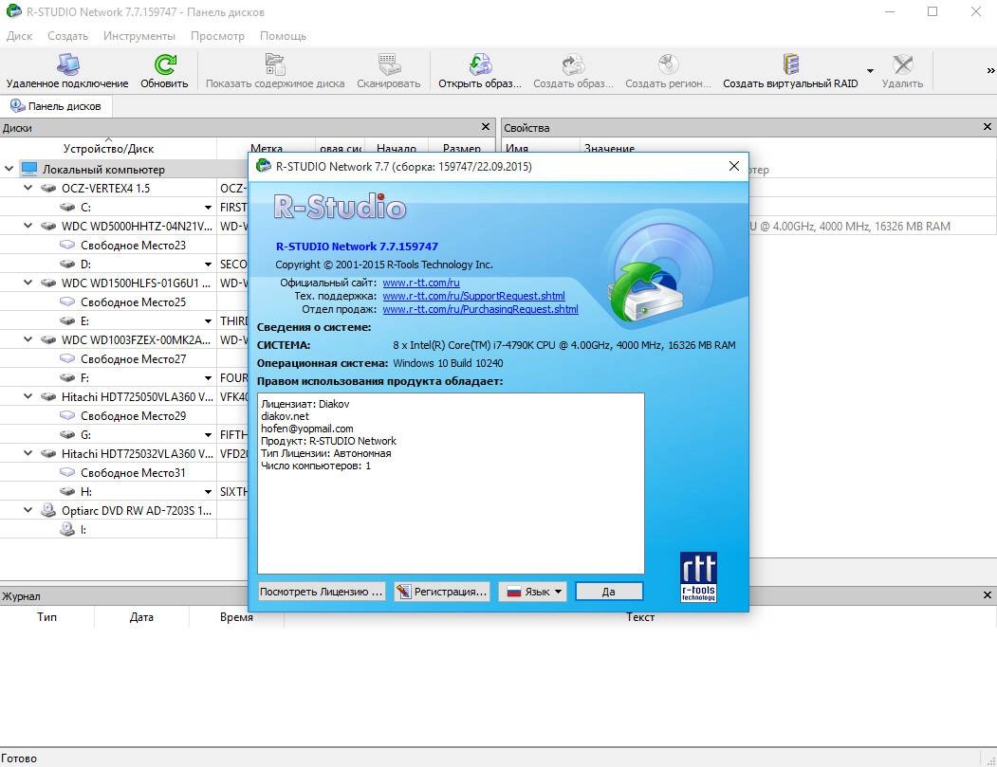997x767 pixels.
Task: Collapse the Локальный компьютер tree node
Action: (x=9, y=169)
